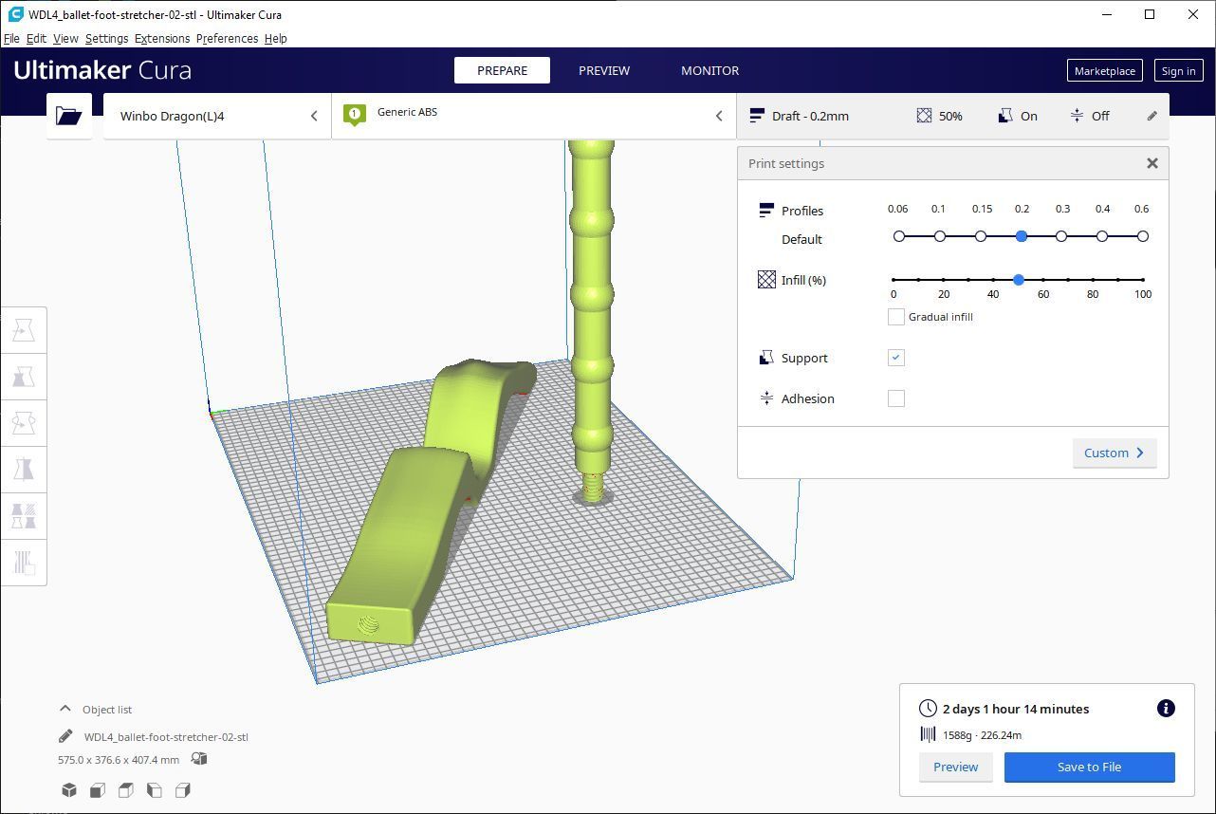Uncheck the Support checkbox
This screenshot has width=1216, height=814.
pos(895,358)
